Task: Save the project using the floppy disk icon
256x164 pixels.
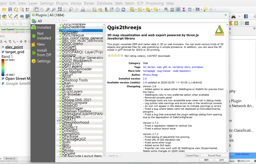Action: click(x=10, y=9)
